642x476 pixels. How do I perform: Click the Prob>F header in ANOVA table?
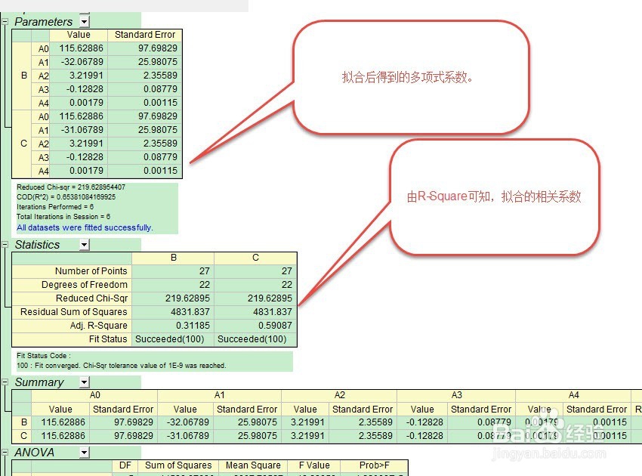click(x=374, y=465)
